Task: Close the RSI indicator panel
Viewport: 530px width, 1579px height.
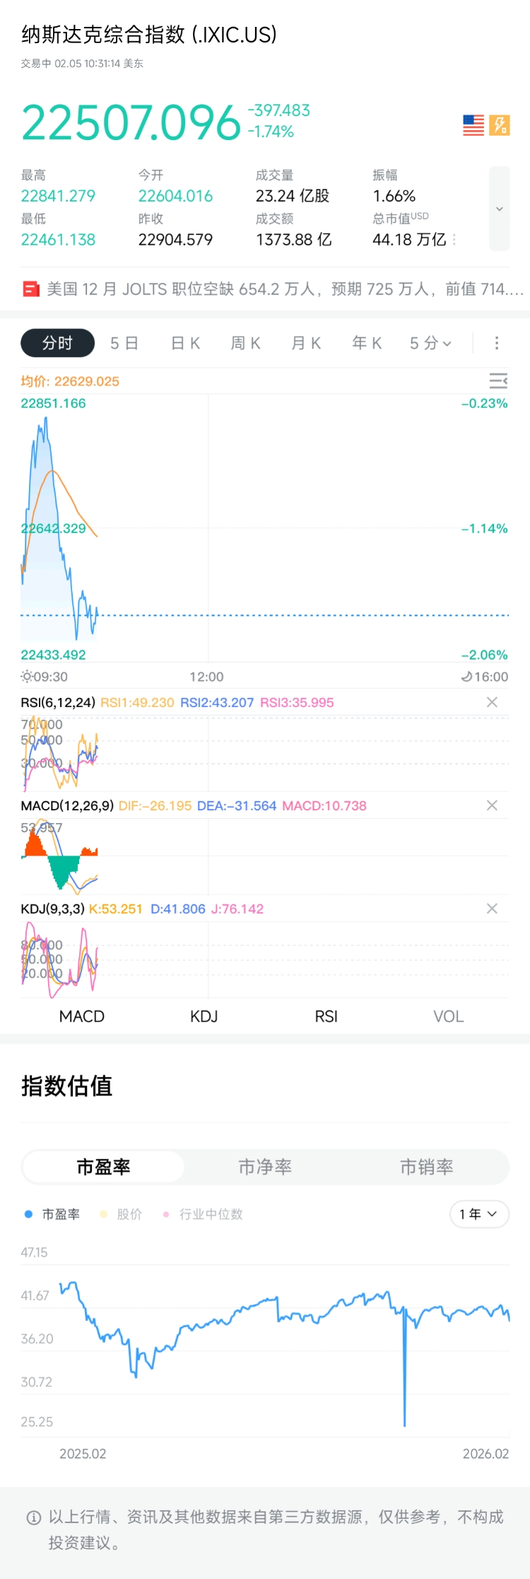Action: point(492,702)
